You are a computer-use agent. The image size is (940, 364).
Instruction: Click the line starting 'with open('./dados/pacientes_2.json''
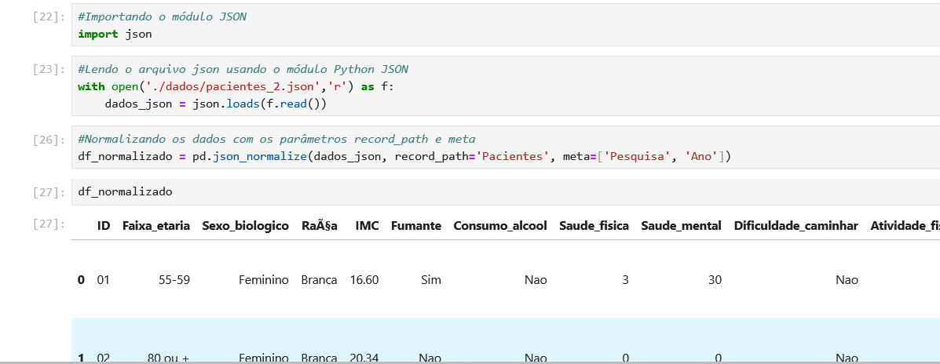click(x=236, y=86)
